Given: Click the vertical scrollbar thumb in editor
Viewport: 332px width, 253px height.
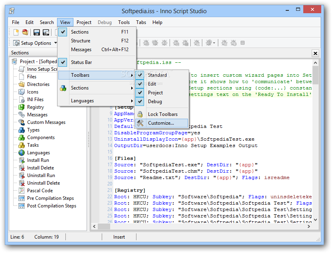Looking at the screenshot, I should (315, 75).
